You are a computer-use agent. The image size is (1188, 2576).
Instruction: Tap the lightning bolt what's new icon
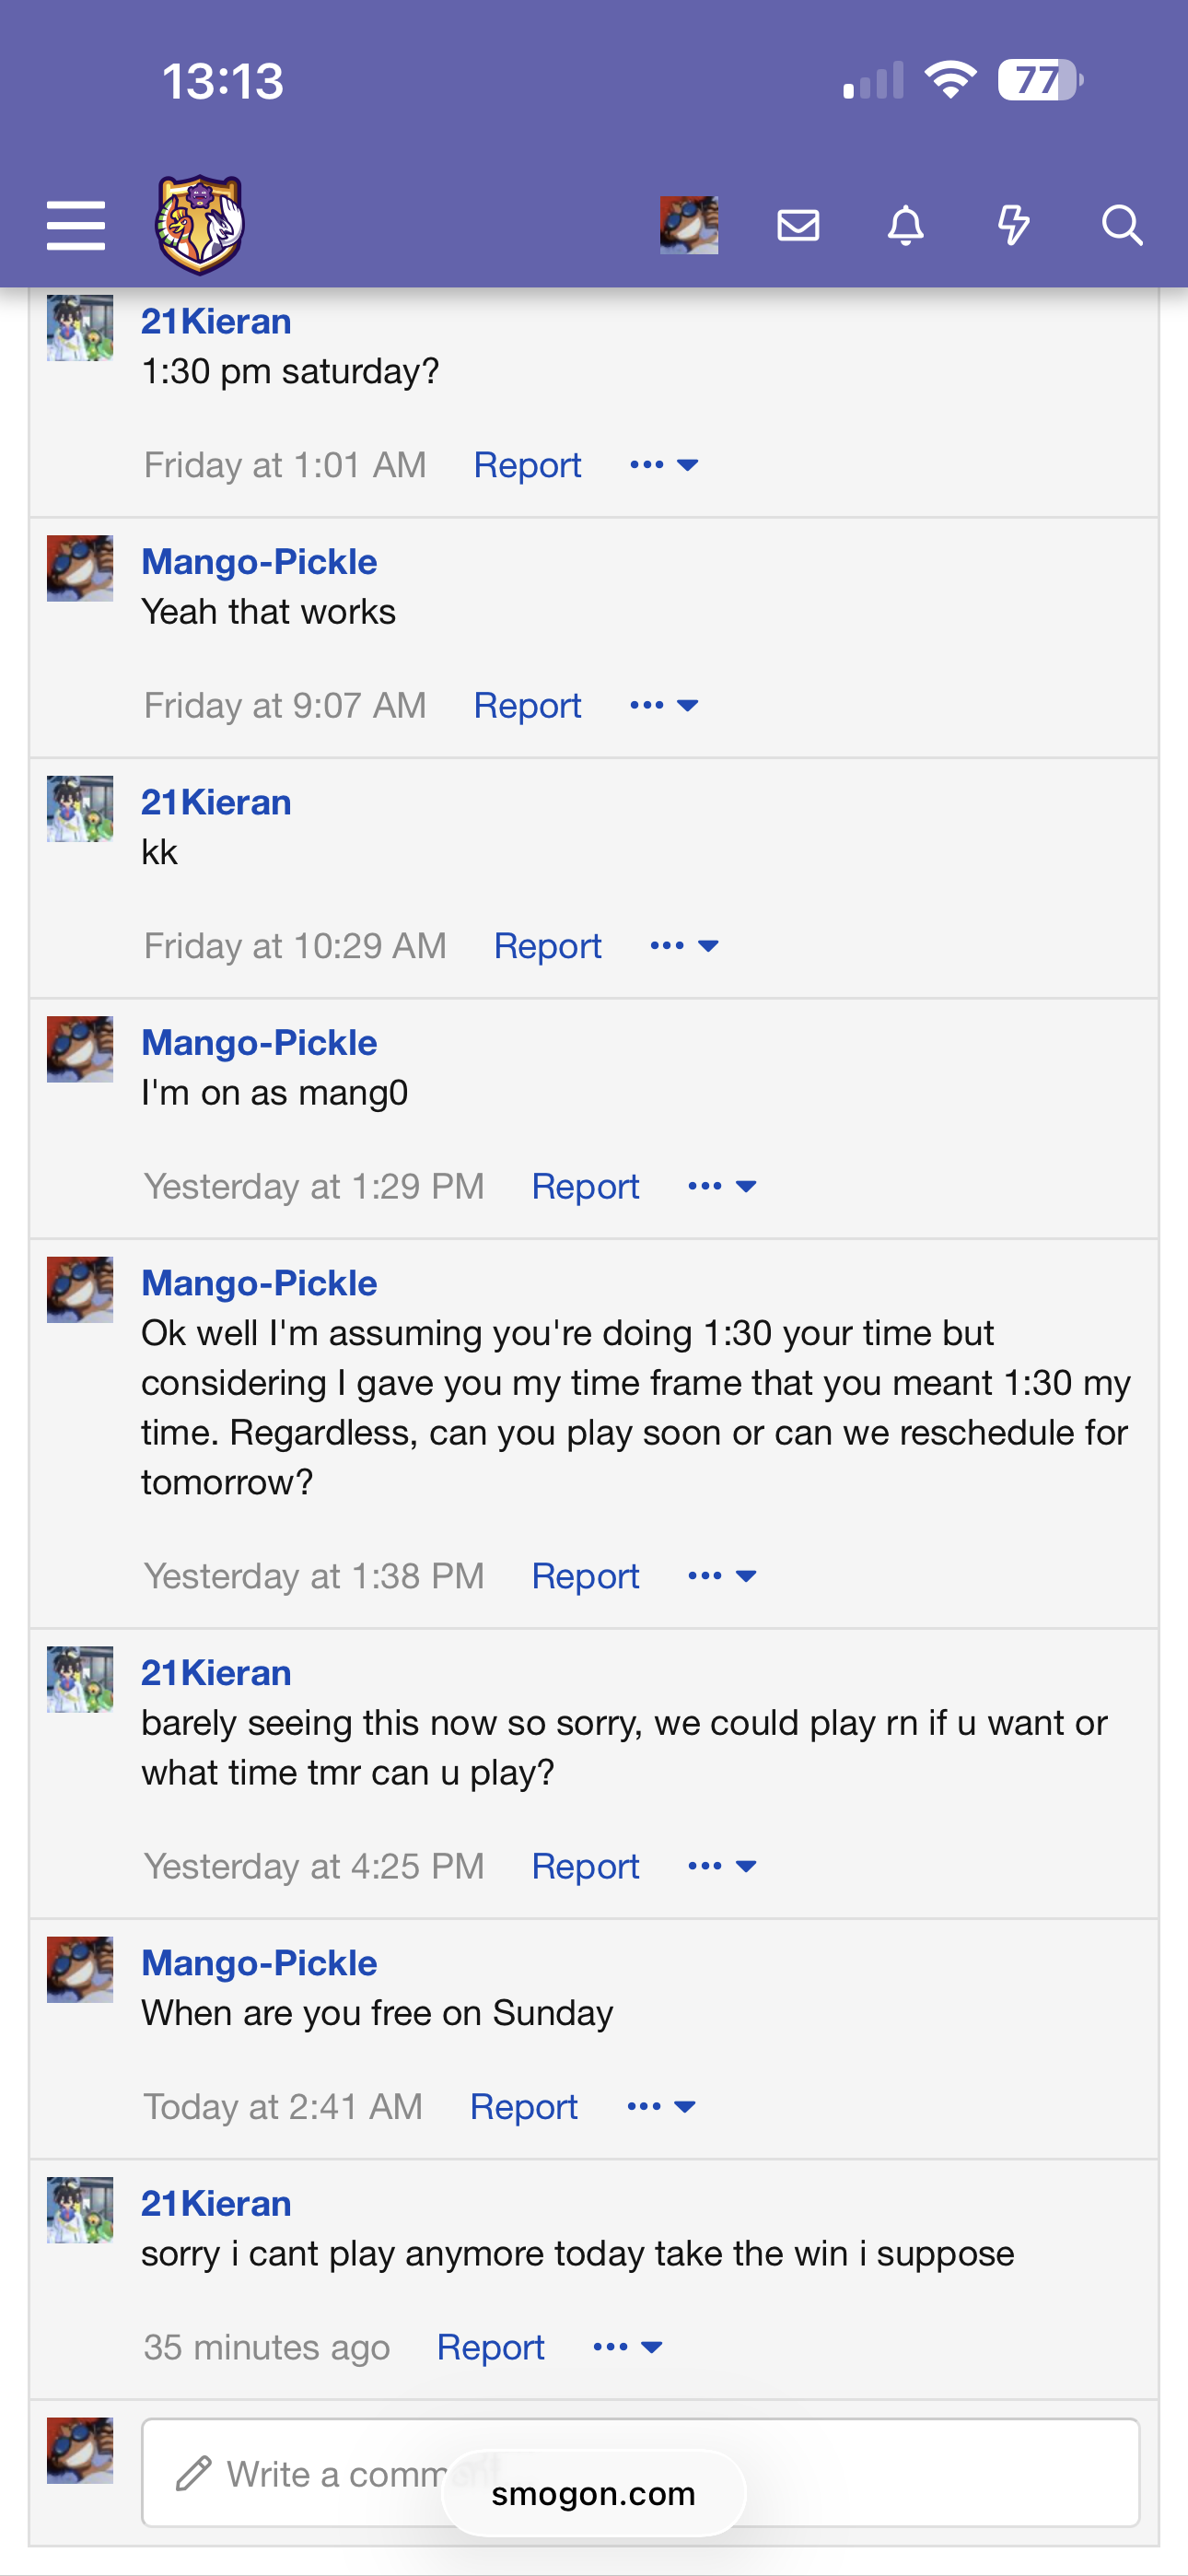(1013, 225)
